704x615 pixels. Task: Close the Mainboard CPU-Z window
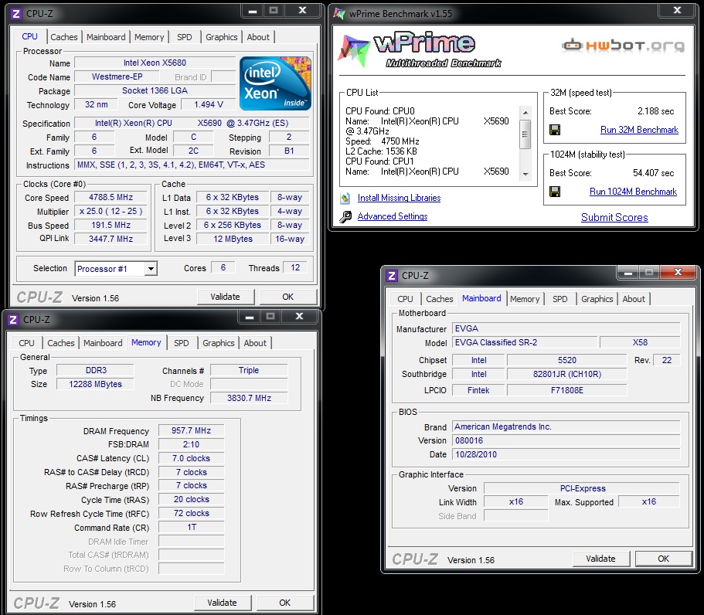678,272
